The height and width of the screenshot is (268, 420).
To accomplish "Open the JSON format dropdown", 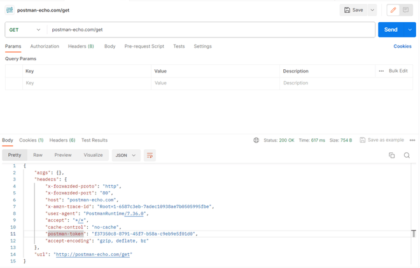I will click(125, 155).
